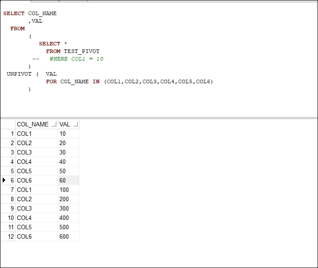Open VAL column sort indicator
Screen dimensions: 318x268
pos(75,124)
